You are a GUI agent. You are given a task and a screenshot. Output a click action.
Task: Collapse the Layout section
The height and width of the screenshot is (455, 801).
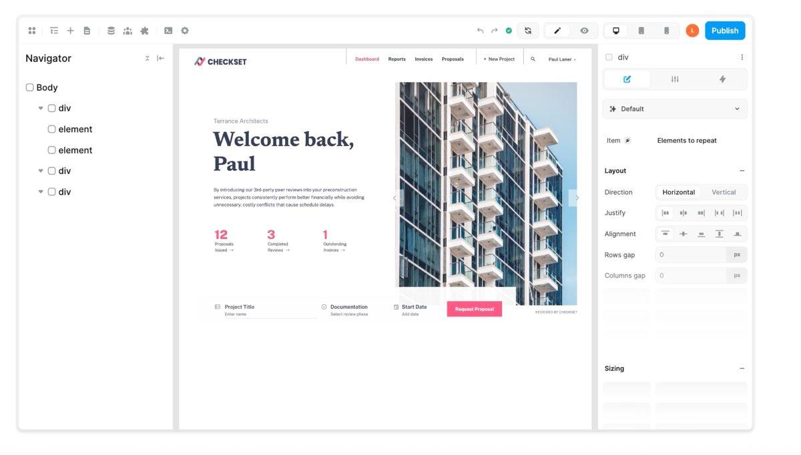tap(742, 171)
